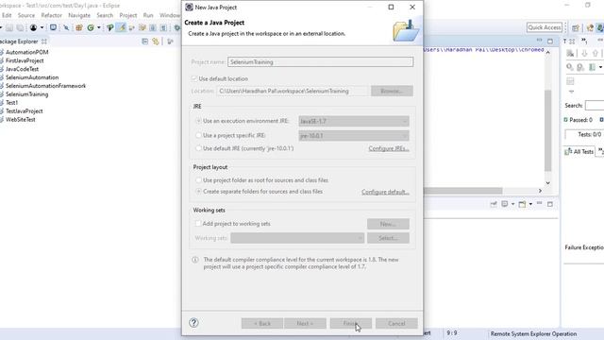Click the maximize icon of the lower console panel
Viewport: 604px width, 340px height.
point(550,204)
